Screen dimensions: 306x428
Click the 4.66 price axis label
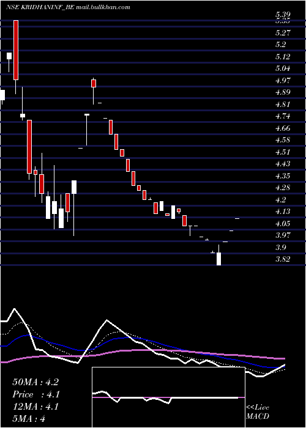283,128
